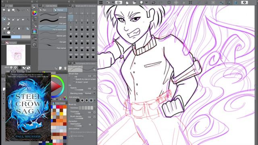Click the transform icon in command bar

pos(190,2)
